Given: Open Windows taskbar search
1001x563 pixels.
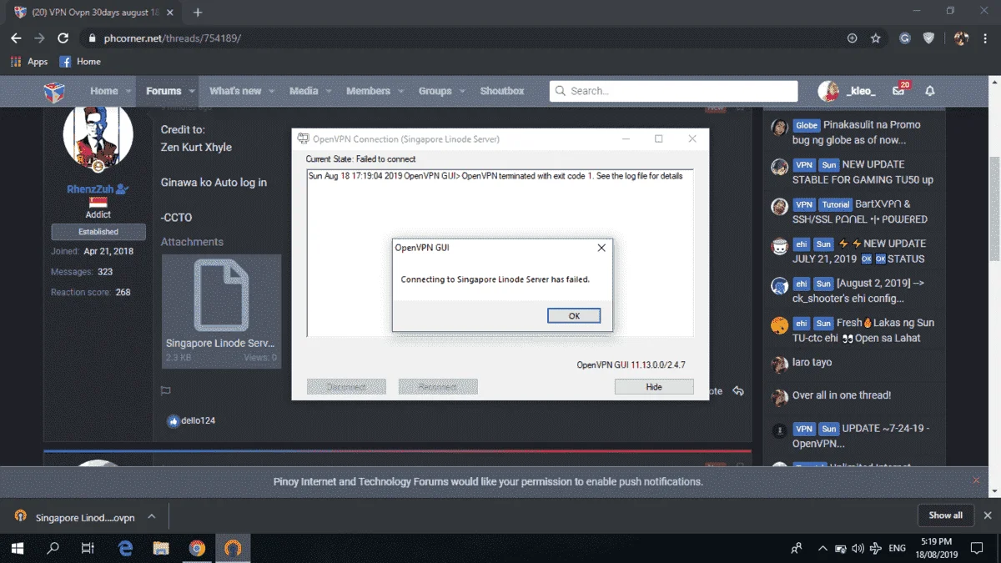Looking at the screenshot, I should tap(53, 548).
